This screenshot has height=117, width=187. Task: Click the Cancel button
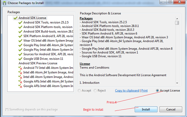(171, 109)
